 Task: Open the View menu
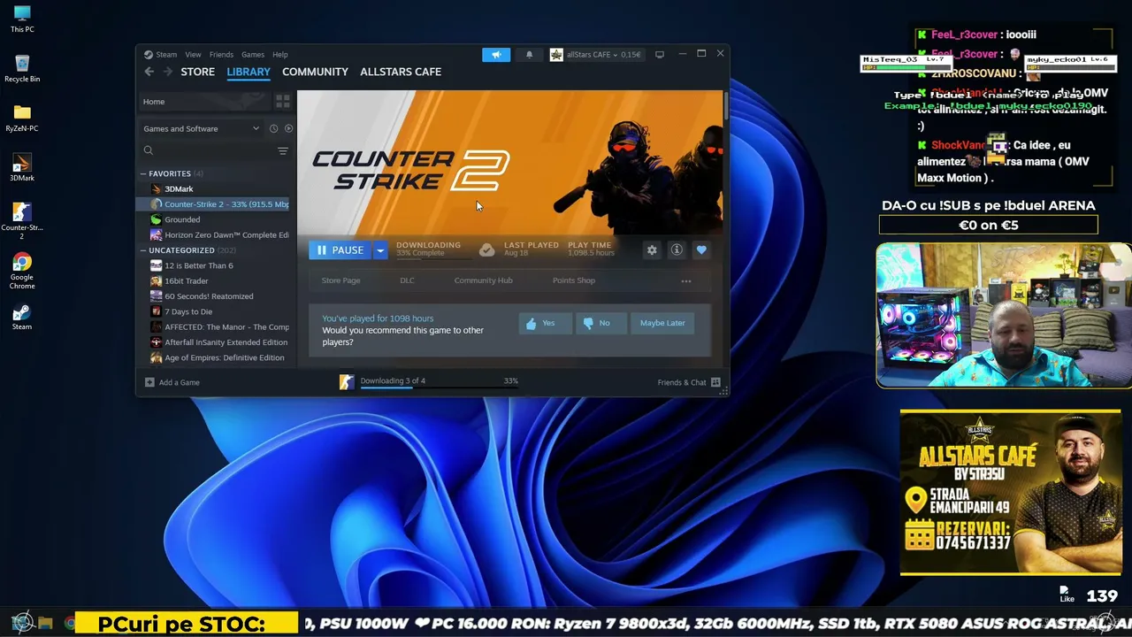193,55
